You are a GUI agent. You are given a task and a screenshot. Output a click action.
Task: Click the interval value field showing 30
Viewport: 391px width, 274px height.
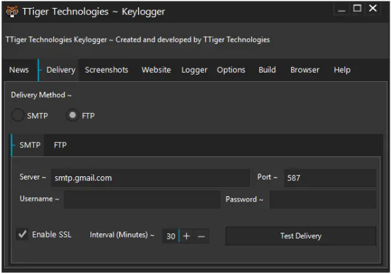click(x=171, y=236)
